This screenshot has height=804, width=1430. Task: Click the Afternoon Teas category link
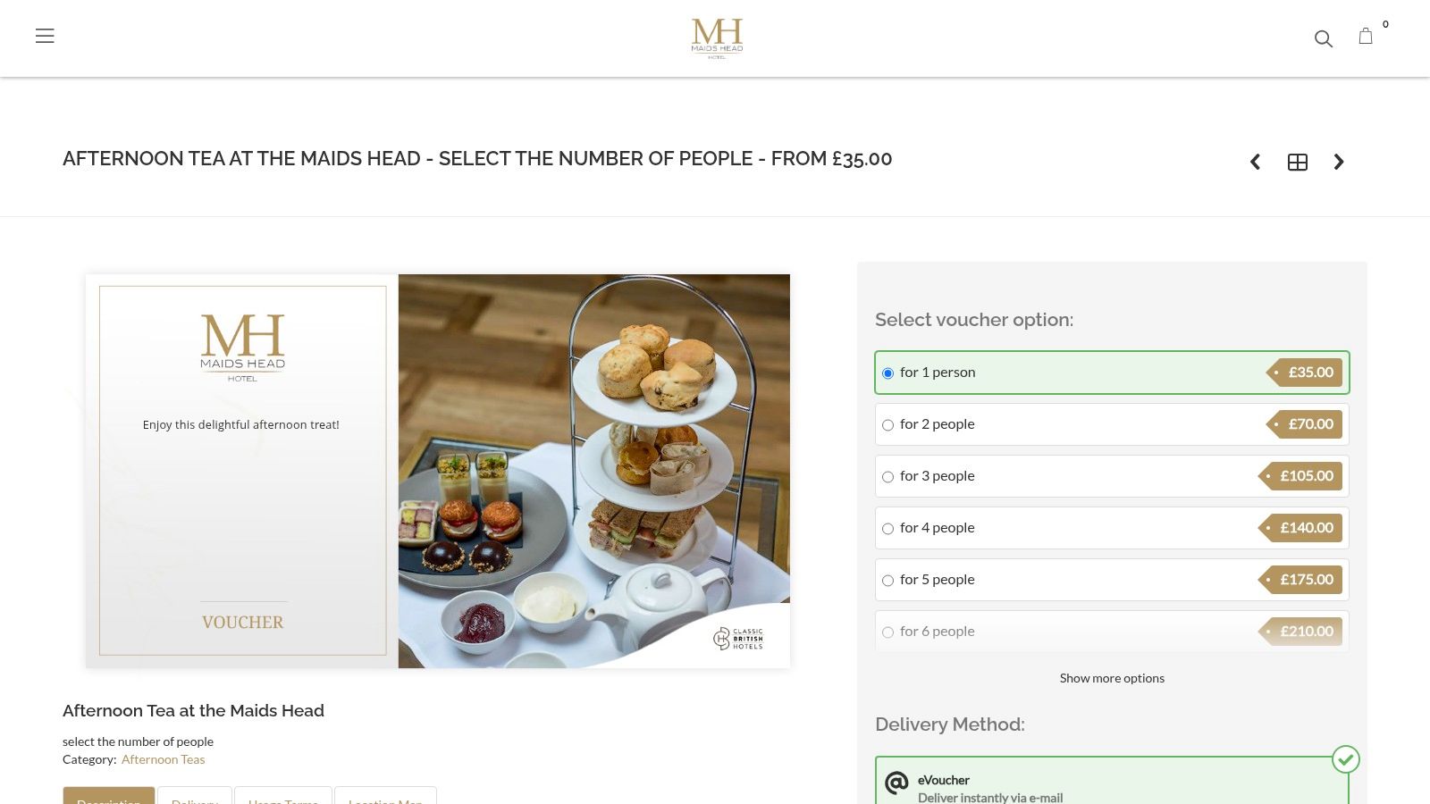(x=163, y=758)
